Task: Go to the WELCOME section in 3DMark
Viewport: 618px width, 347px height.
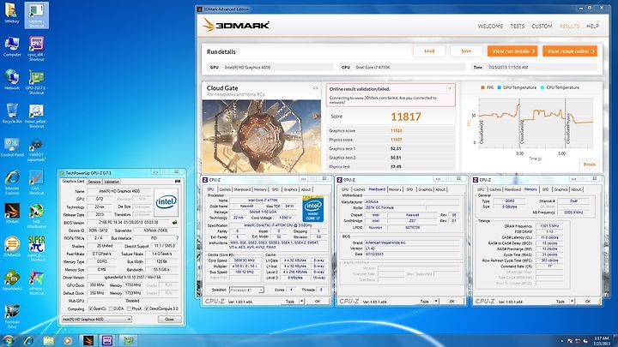Action: pyautogui.click(x=490, y=26)
